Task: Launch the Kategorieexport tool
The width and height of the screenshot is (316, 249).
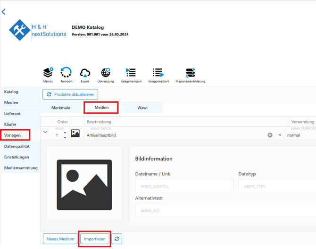Action: [158, 73]
